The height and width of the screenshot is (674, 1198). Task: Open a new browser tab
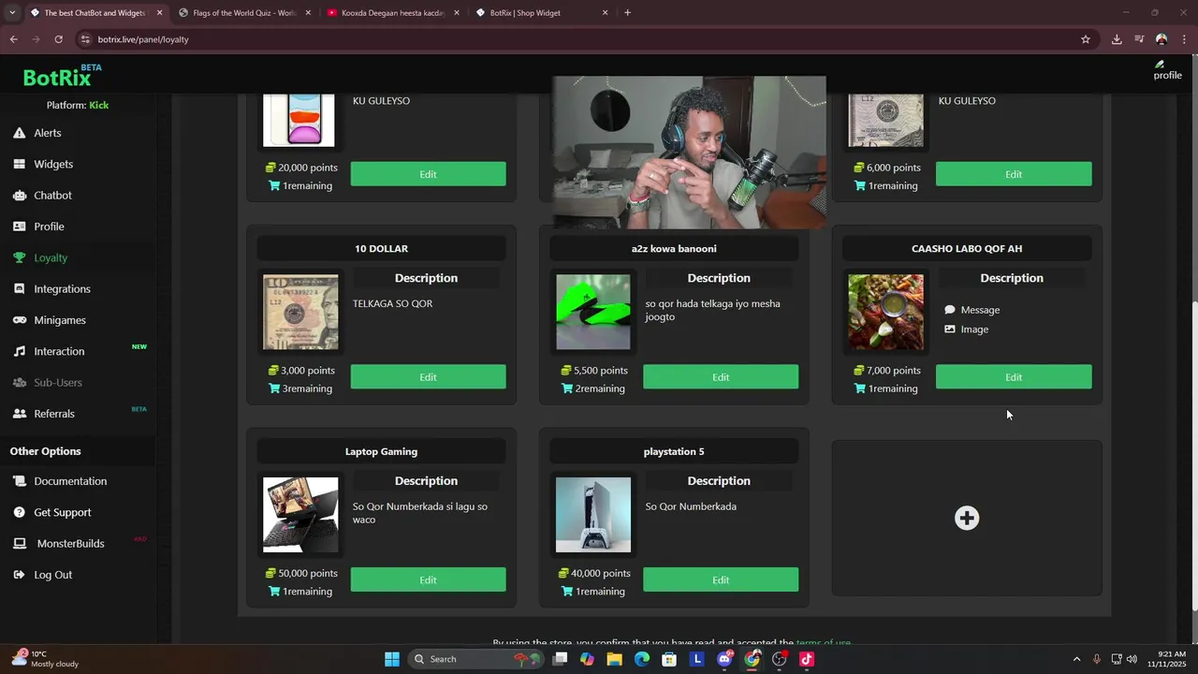[627, 13]
